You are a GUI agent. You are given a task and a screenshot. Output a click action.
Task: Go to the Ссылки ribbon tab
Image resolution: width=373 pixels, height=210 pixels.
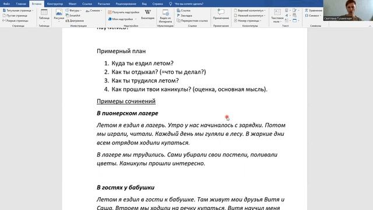[87, 4]
